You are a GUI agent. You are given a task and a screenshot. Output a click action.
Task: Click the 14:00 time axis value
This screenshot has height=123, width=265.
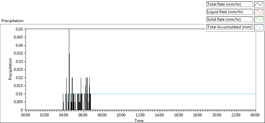pos(159,115)
